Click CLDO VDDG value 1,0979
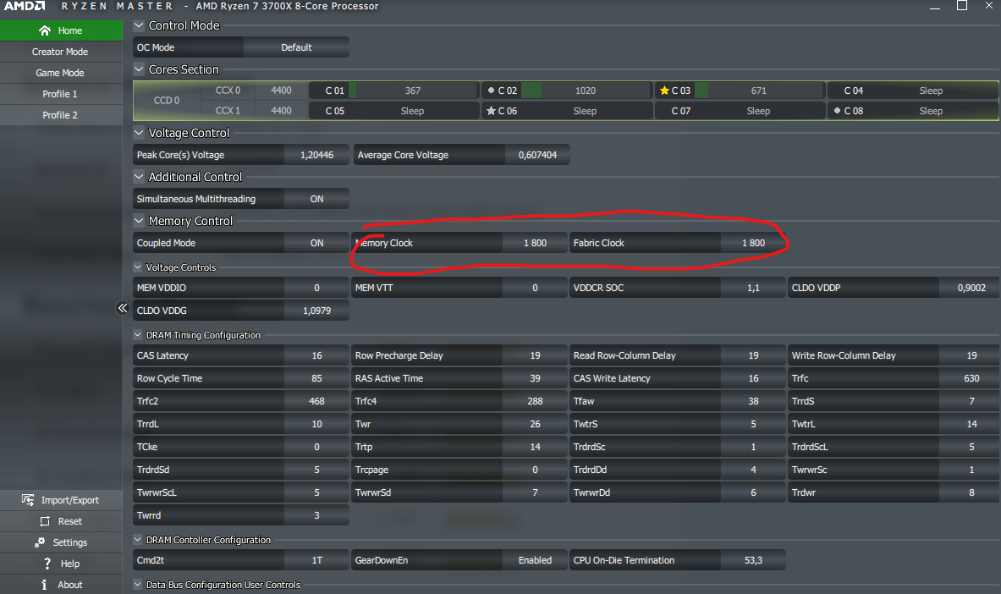 (316, 311)
